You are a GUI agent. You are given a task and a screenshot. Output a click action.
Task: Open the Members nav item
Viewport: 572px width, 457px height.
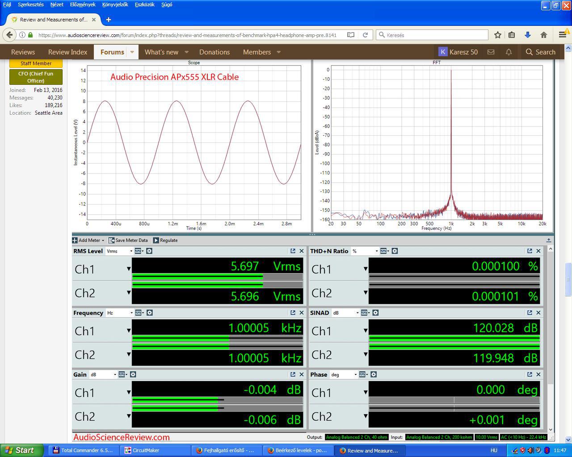(x=257, y=52)
